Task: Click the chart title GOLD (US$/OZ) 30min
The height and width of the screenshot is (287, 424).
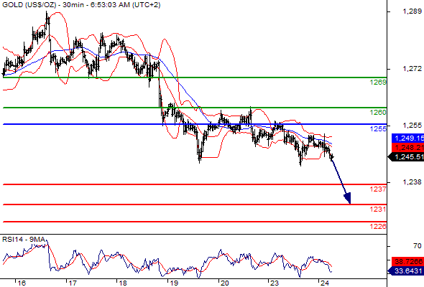Action: coord(81,5)
